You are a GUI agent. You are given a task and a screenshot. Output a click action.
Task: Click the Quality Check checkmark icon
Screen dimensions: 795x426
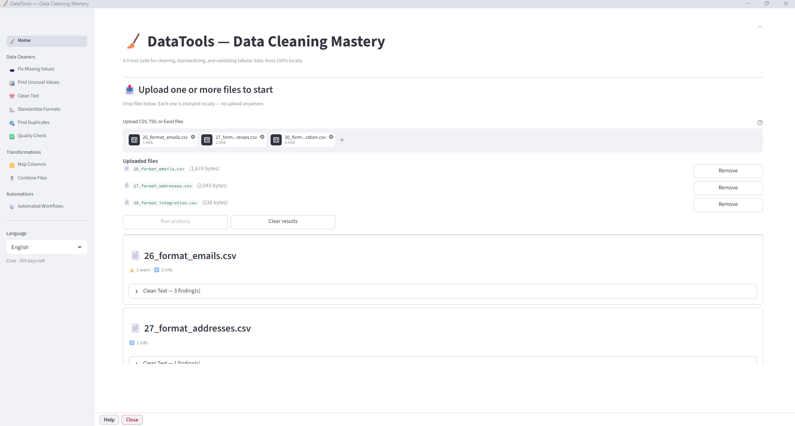[12, 136]
